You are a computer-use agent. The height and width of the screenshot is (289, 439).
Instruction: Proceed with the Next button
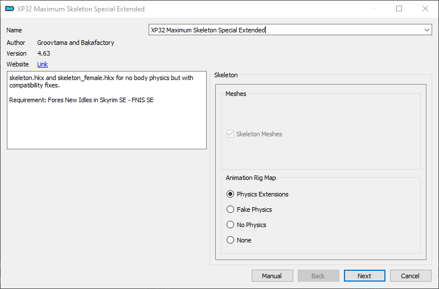click(x=364, y=276)
